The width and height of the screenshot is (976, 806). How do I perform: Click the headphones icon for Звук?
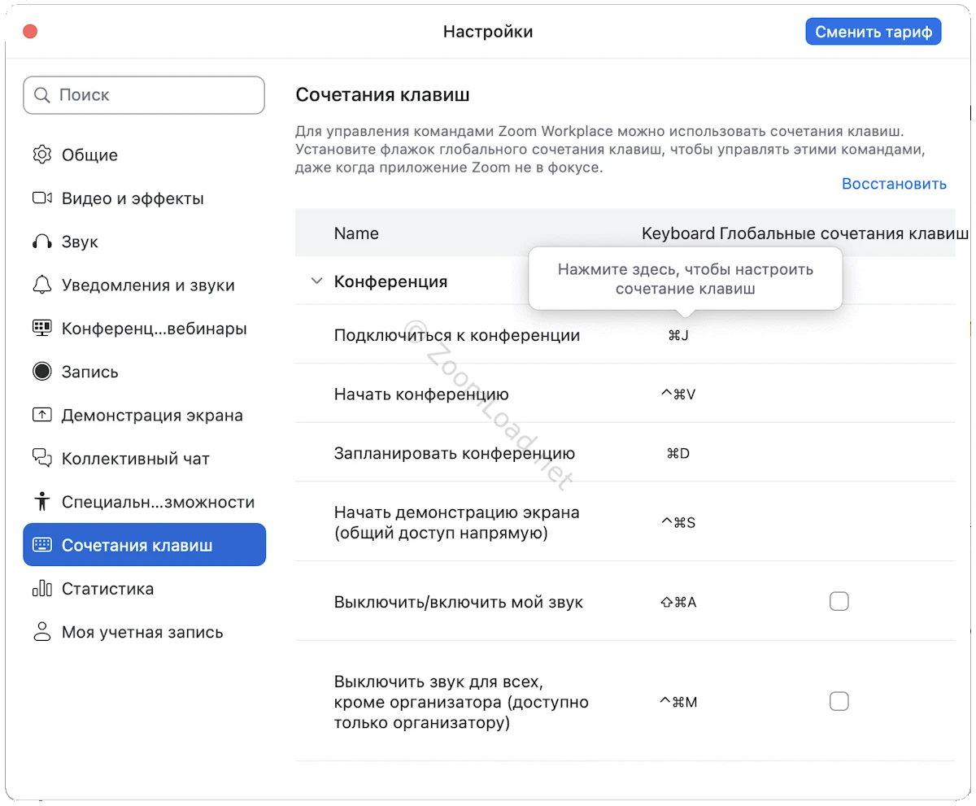tap(41, 242)
